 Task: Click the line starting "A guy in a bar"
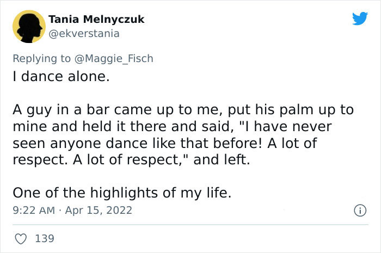[x=183, y=110]
